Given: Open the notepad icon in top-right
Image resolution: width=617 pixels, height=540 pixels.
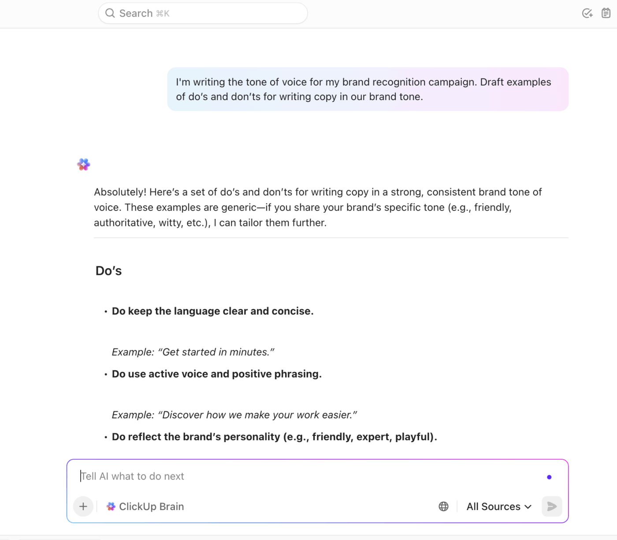Looking at the screenshot, I should tap(606, 13).
